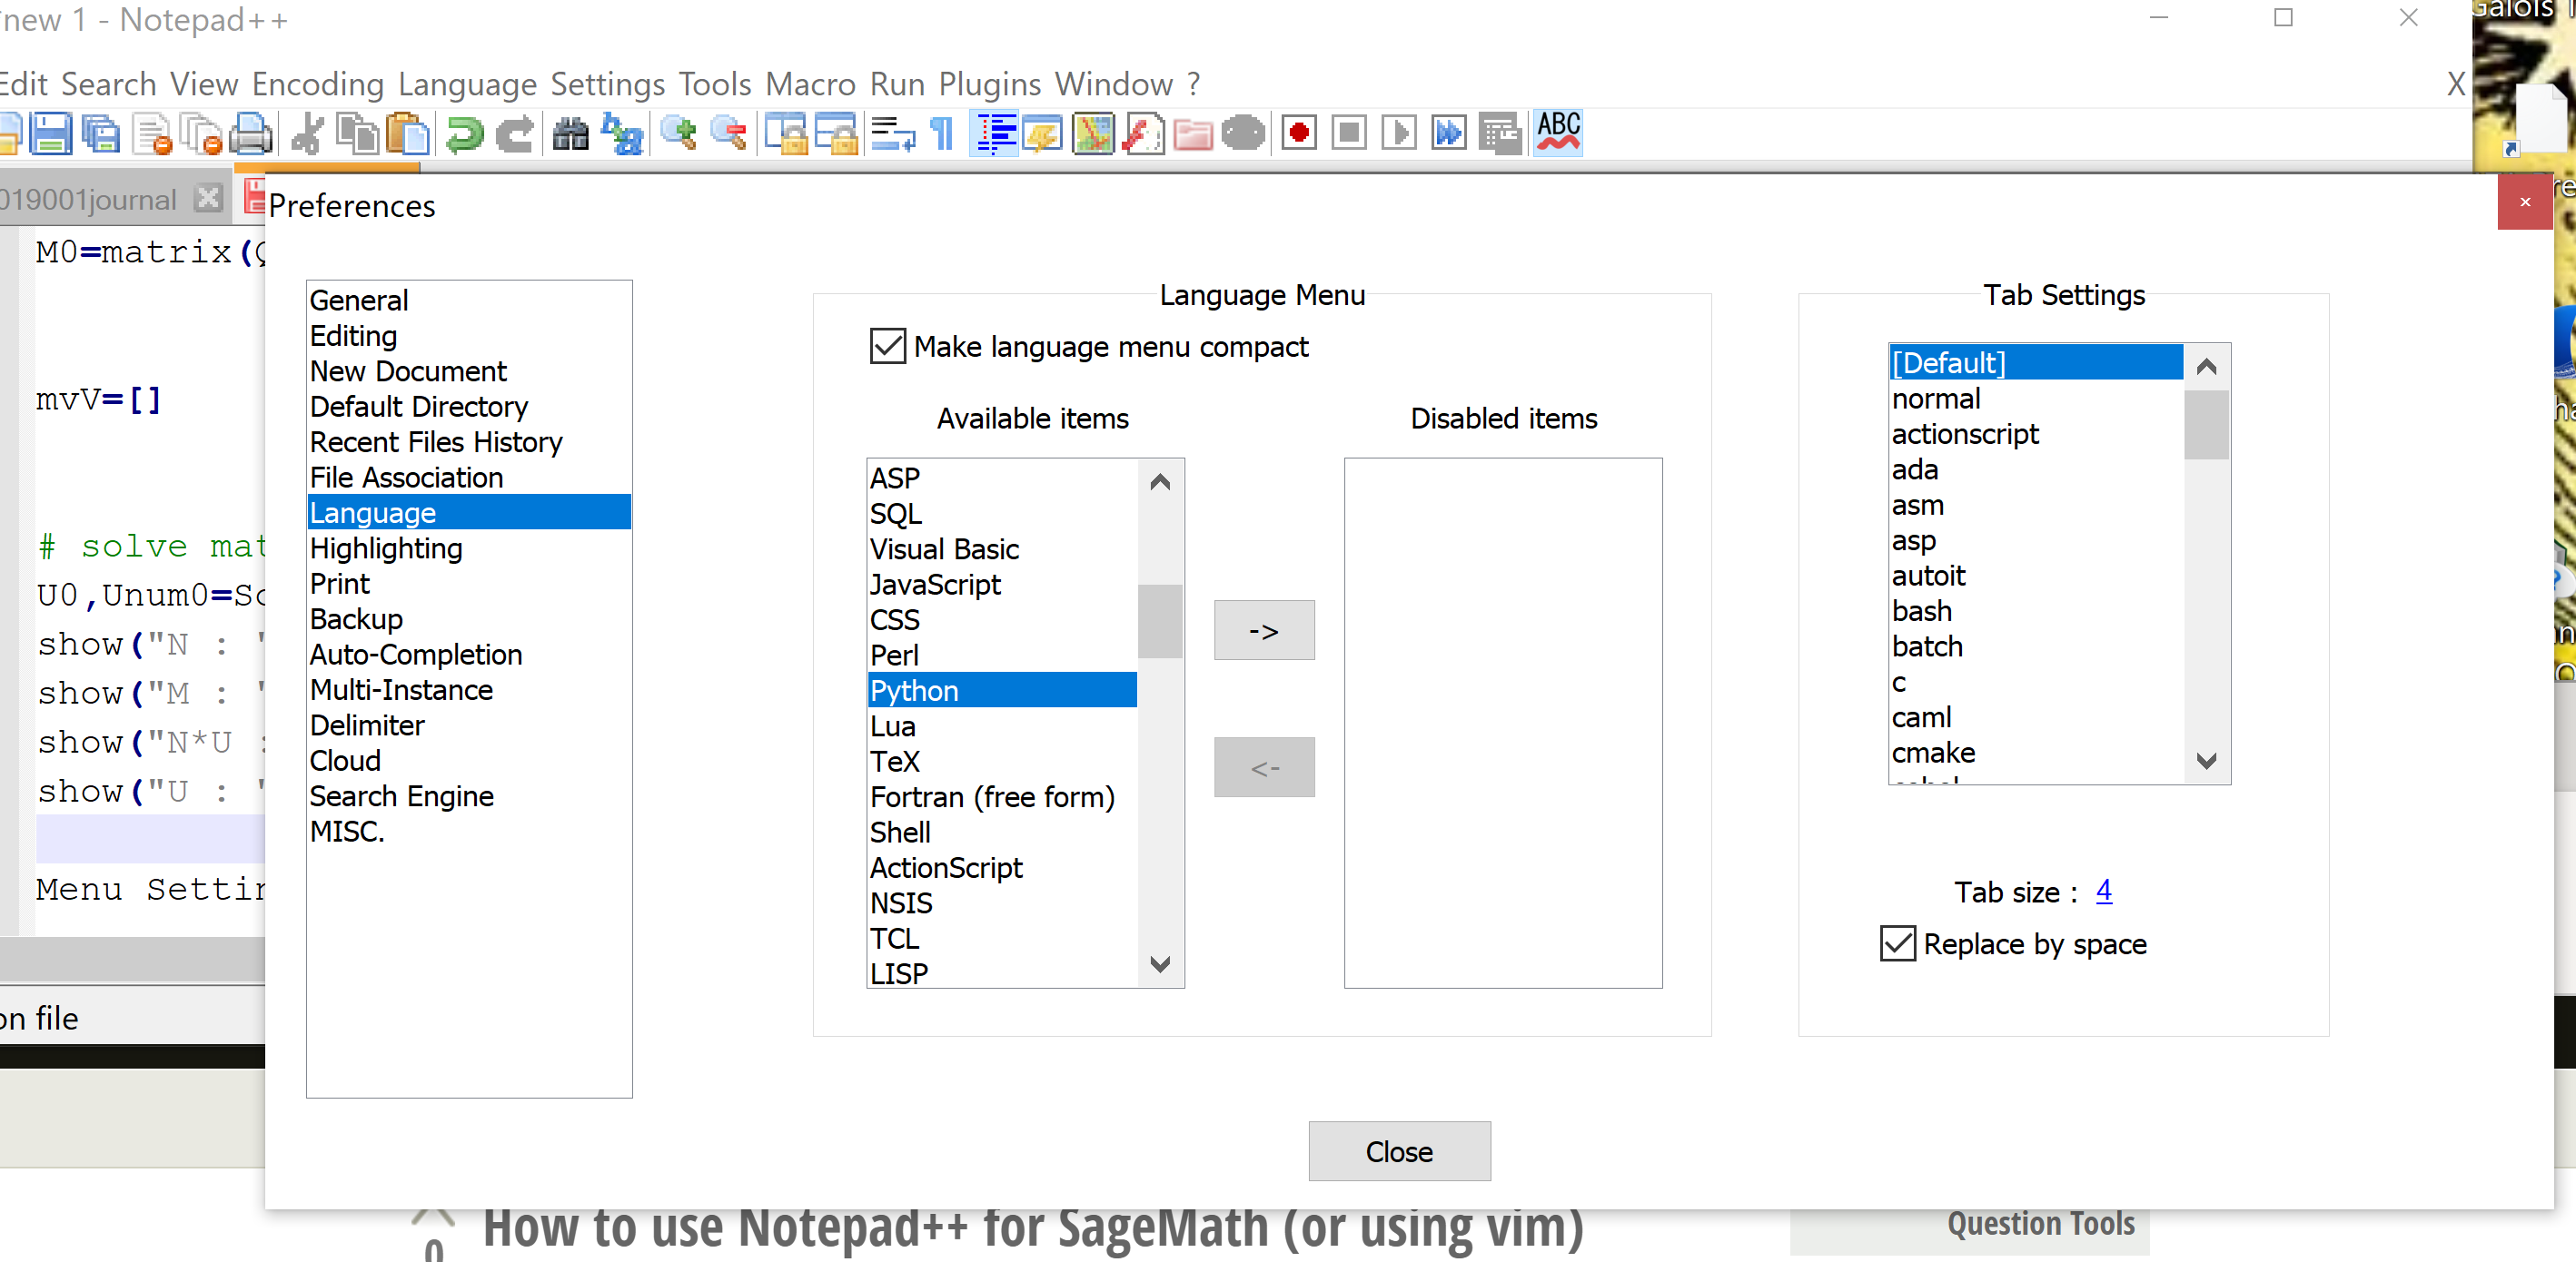The image size is (2576, 1262).
Task: Open the Encoding menu
Action: pyautogui.click(x=317, y=84)
